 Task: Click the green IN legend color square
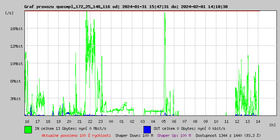28,129
